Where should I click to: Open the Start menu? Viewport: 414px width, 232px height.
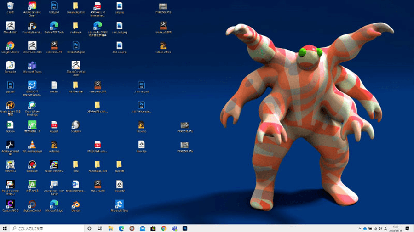[5, 228]
